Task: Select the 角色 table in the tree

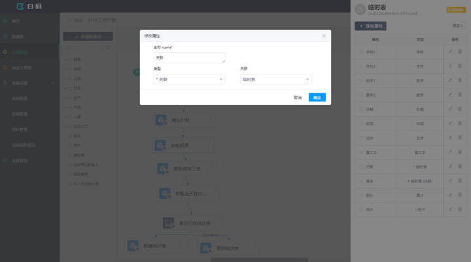Action: point(77,136)
